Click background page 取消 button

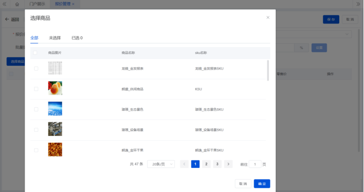[350, 19]
